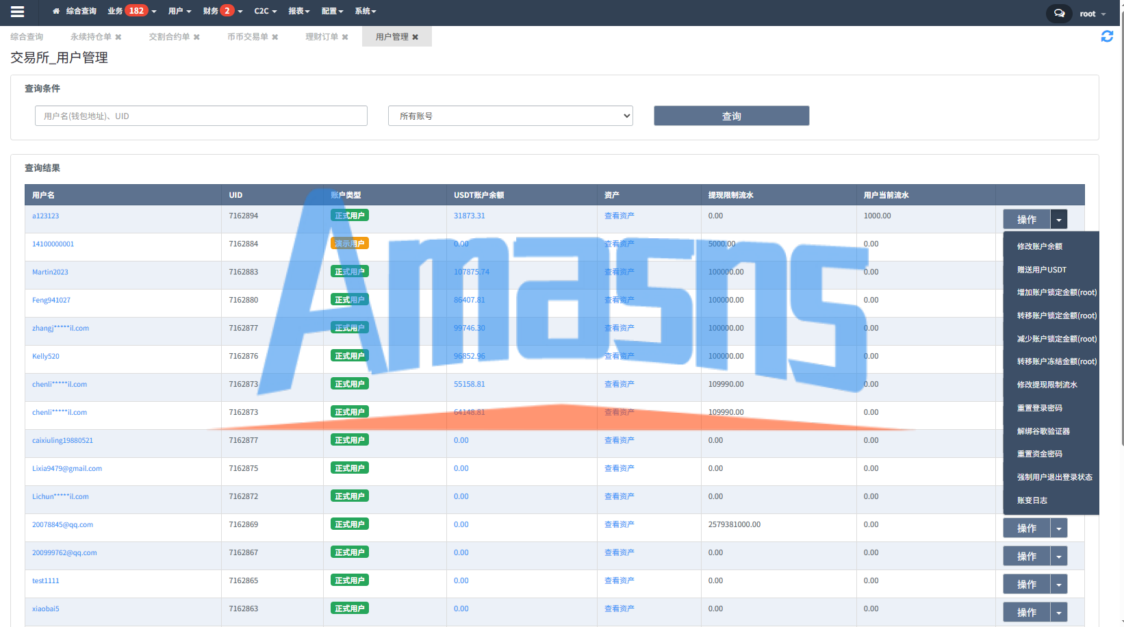Click 查看资产 for user test1111
1124x627 pixels.
point(620,580)
